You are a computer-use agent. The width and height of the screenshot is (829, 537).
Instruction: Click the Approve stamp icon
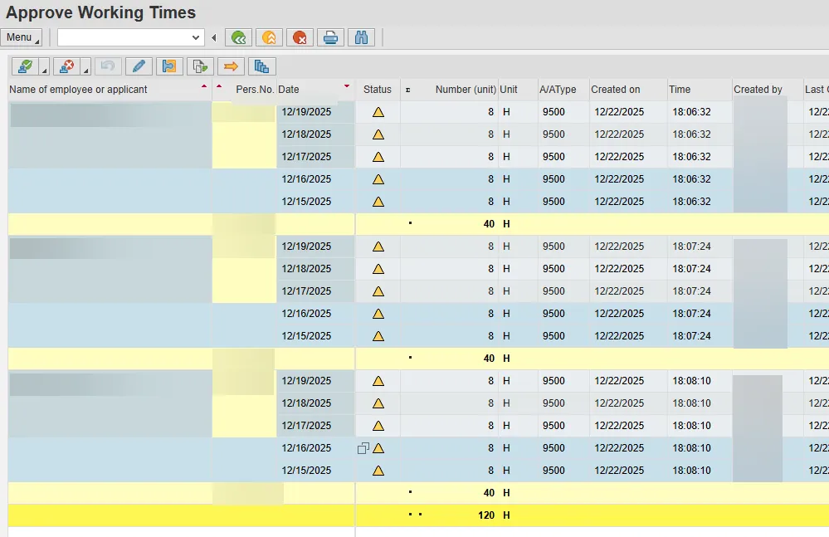coord(26,66)
